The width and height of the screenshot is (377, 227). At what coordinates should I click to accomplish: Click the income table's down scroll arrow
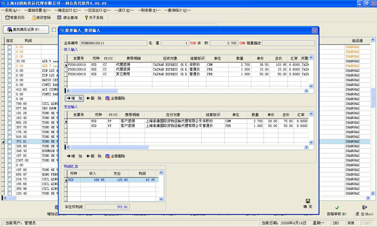point(311,86)
